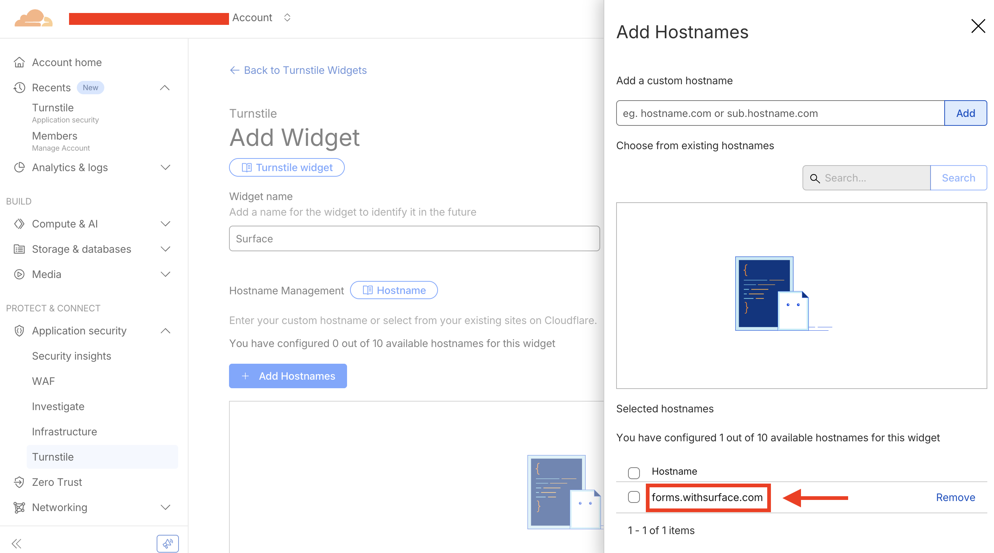This screenshot has height=553, width=994.
Task: Collapse the sidebar with double-chevron icon
Action: coord(16,543)
